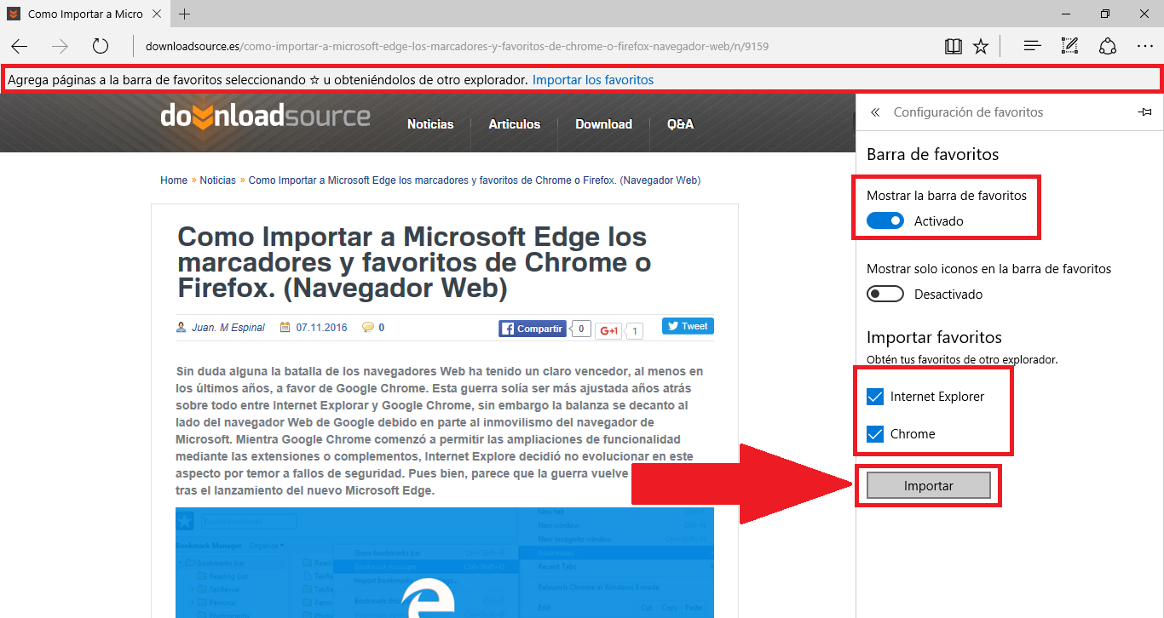Open Reading view book icon

point(954,46)
